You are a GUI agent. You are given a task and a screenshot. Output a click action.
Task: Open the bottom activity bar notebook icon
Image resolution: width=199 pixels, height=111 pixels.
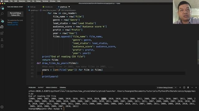pos(2,46)
